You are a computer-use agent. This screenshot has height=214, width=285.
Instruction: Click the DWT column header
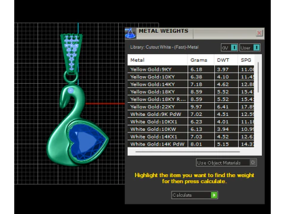tap(226, 60)
